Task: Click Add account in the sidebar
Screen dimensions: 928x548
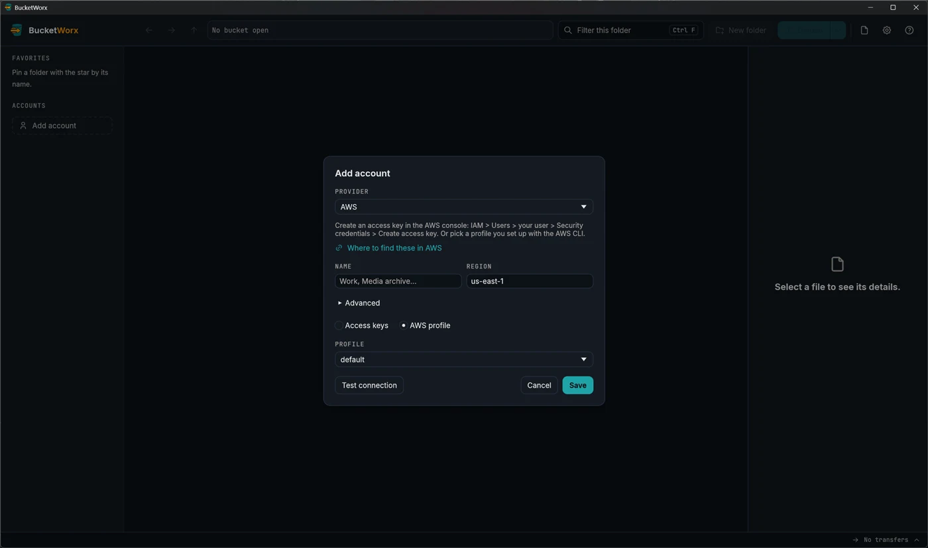Action: click(x=62, y=125)
